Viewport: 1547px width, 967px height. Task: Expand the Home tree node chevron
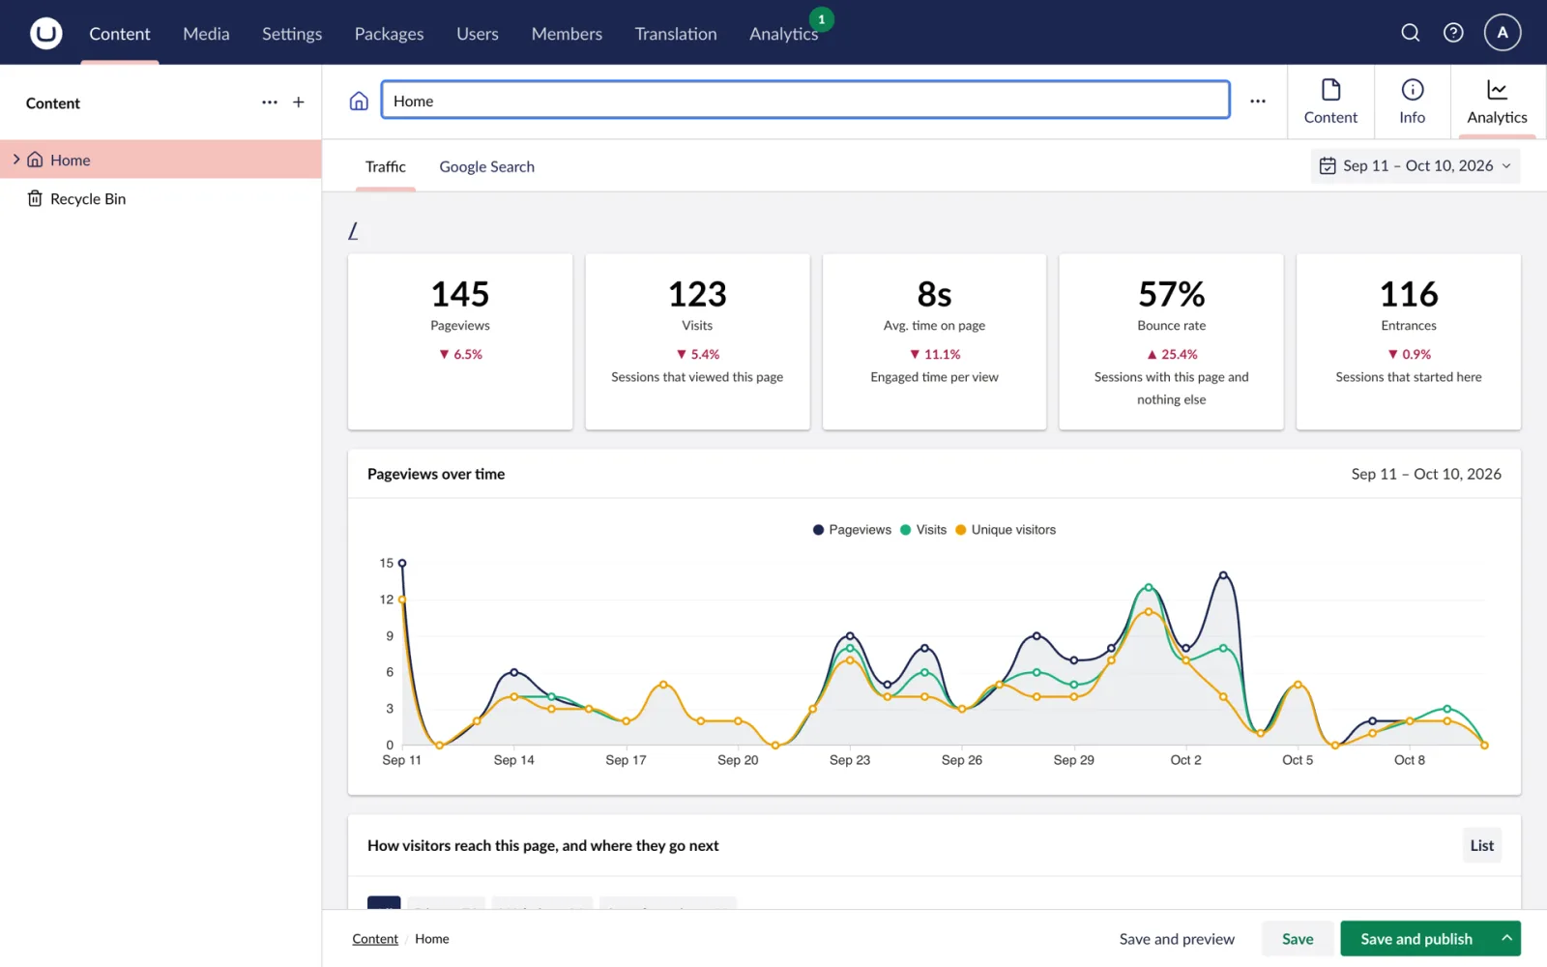pyautogui.click(x=16, y=160)
